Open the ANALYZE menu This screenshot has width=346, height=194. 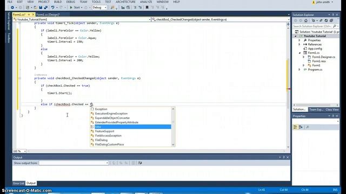tap(146, 2)
